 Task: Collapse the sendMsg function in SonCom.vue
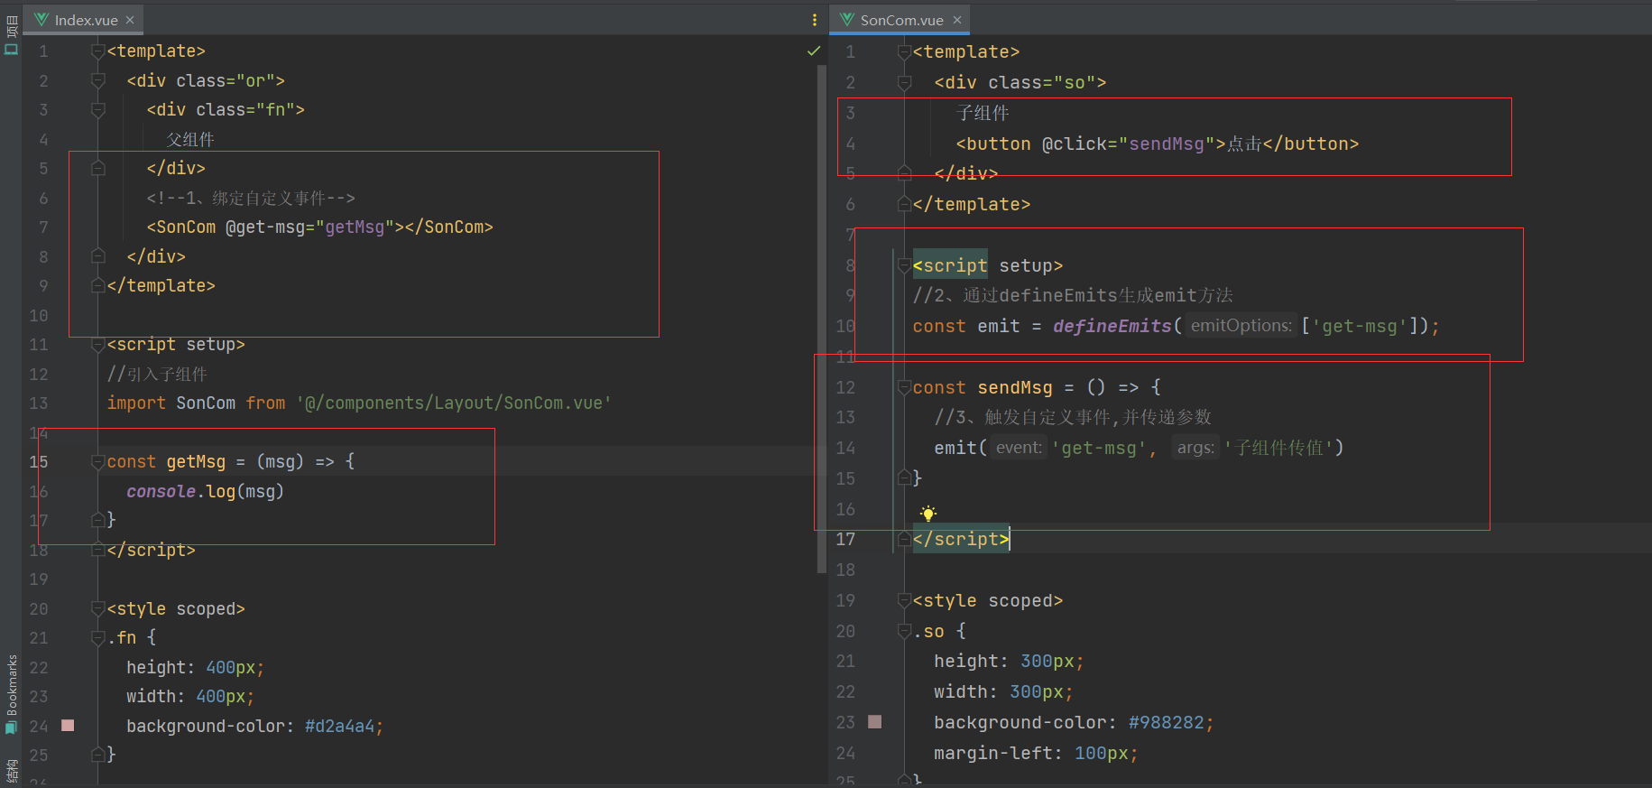(x=904, y=387)
